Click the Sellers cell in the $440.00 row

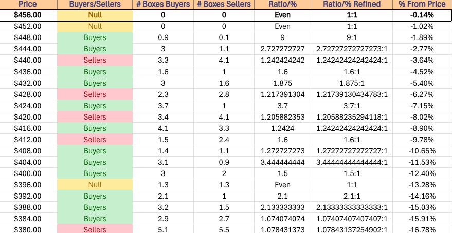pyautogui.click(x=94, y=60)
